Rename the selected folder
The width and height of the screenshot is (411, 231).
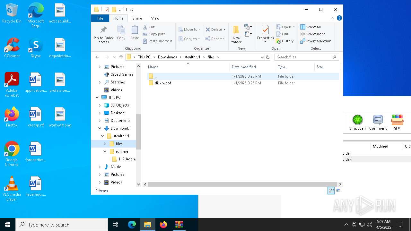coord(215,39)
